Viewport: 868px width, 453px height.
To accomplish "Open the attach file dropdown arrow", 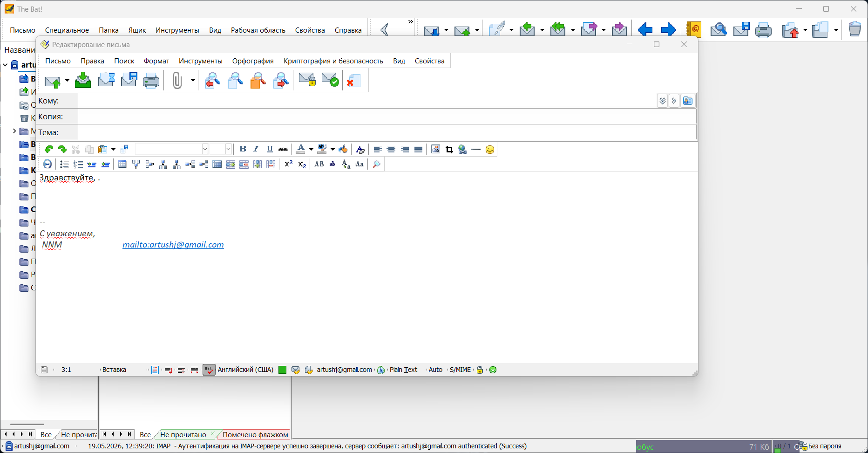I will [x=192, y=80].
